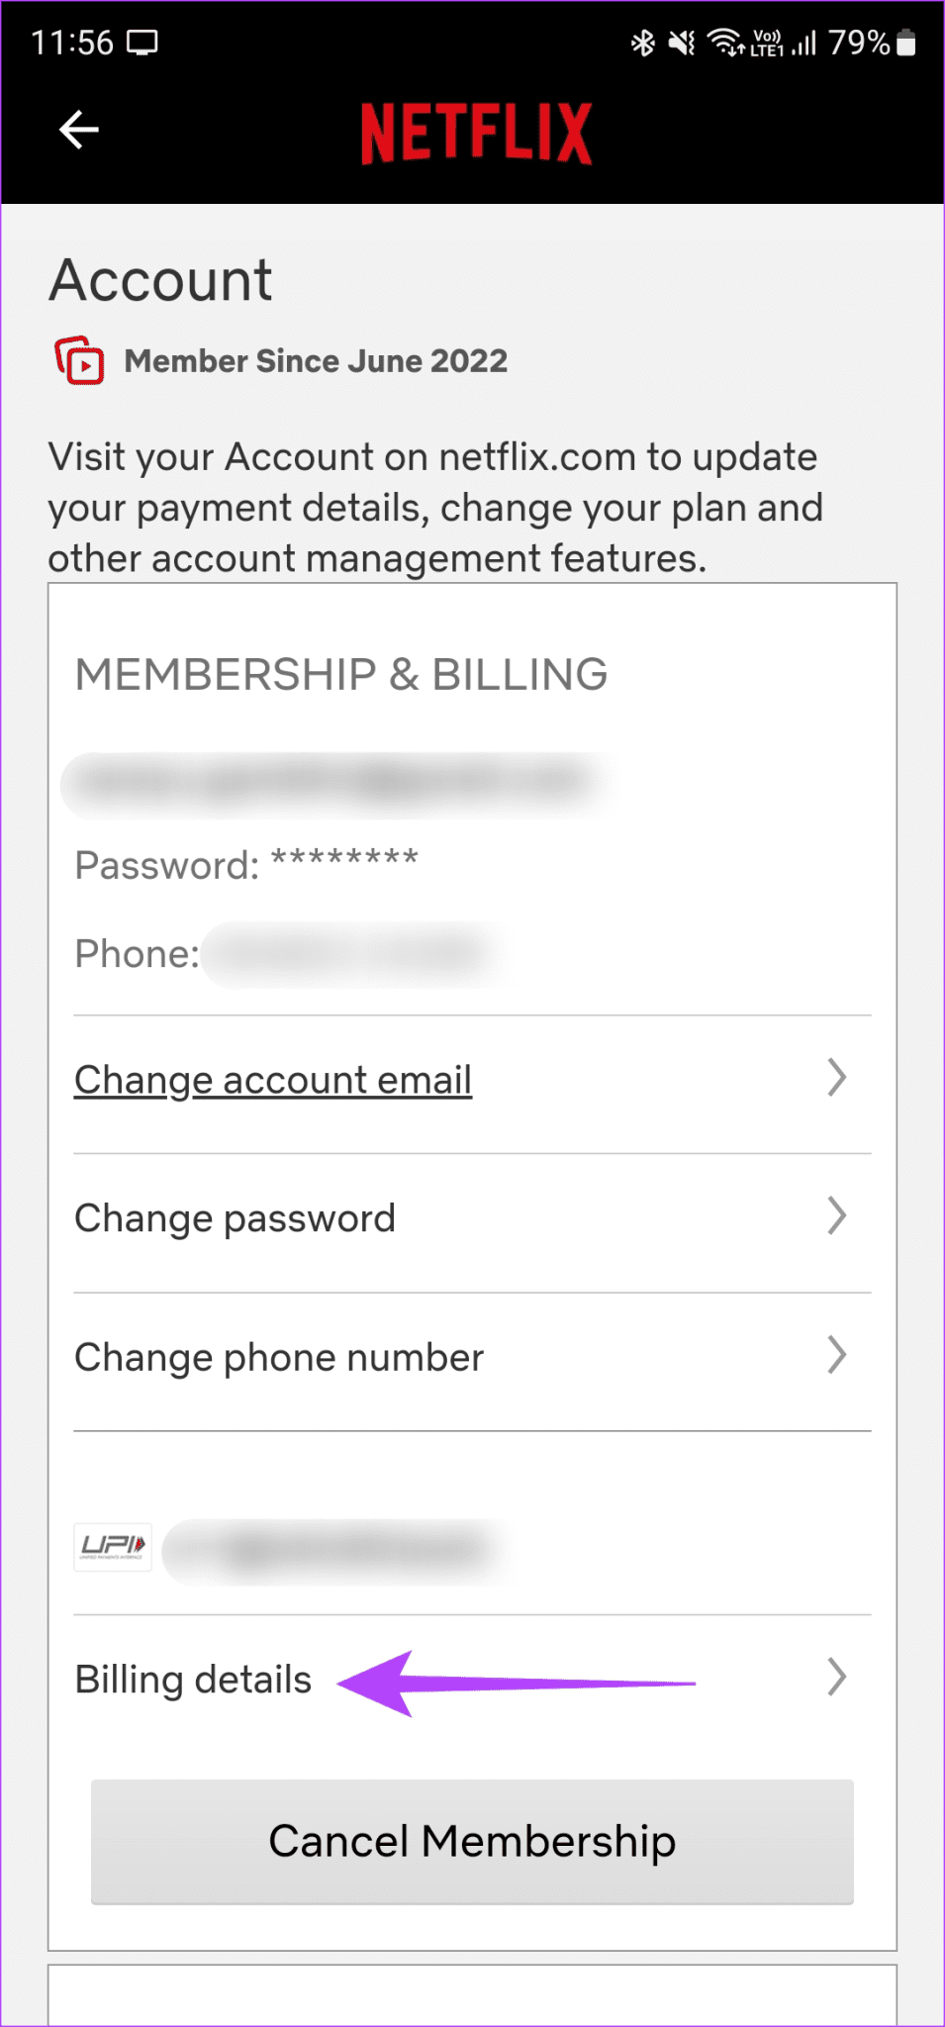Image resolution: width=945 pixels, height=2027 pixels.
Task: Open chevron next to Change account email
Action: (x=837, y=1078)
